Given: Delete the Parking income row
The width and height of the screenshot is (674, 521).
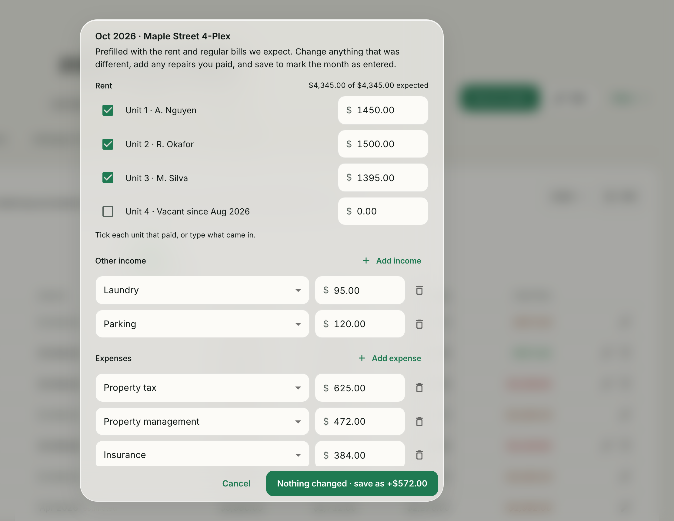Looking at the screenshot, I should (419, 324).
